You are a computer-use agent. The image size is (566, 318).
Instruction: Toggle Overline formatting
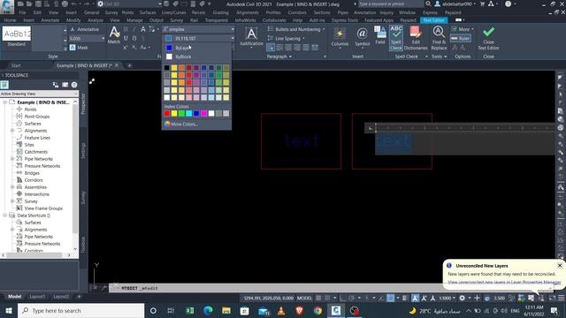coord(134,38)
